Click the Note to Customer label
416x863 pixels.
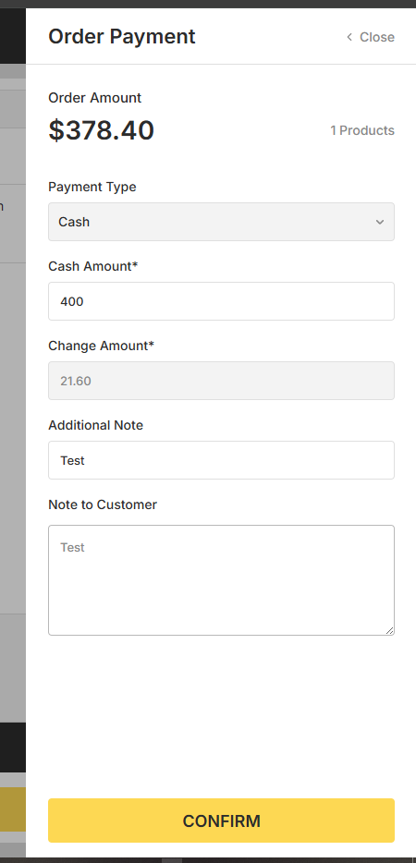[x=103, y=504]
